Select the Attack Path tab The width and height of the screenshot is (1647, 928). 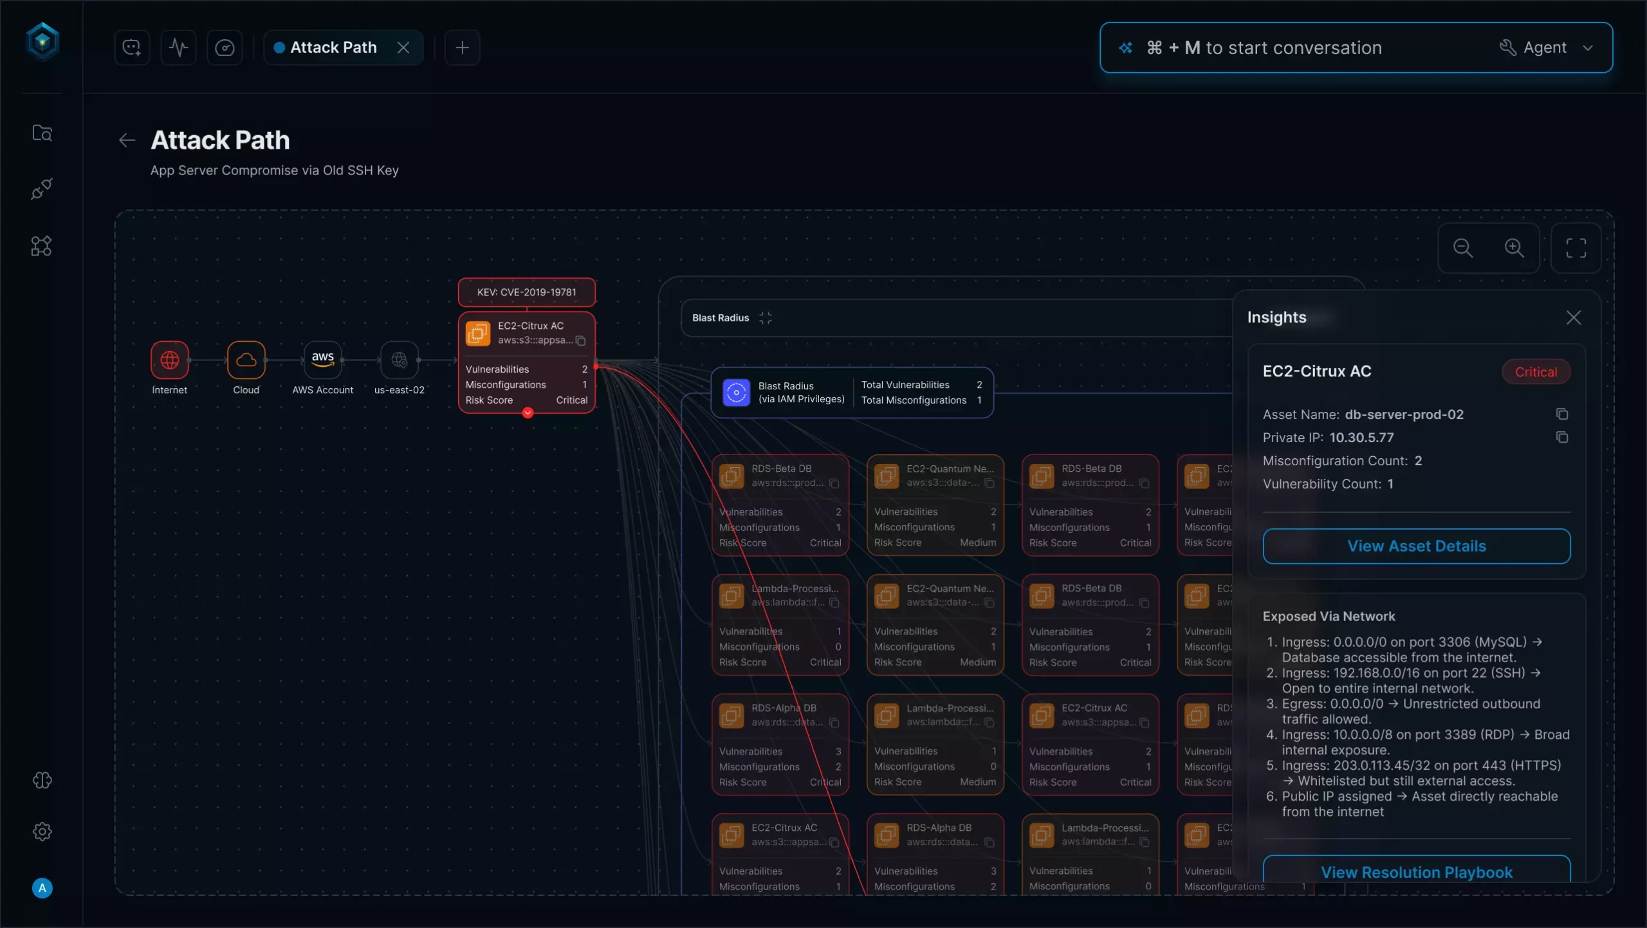click(333, 48)
